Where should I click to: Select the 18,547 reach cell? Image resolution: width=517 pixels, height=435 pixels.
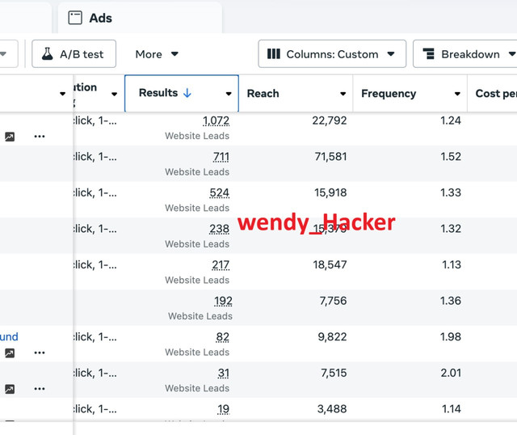(330, 264)
